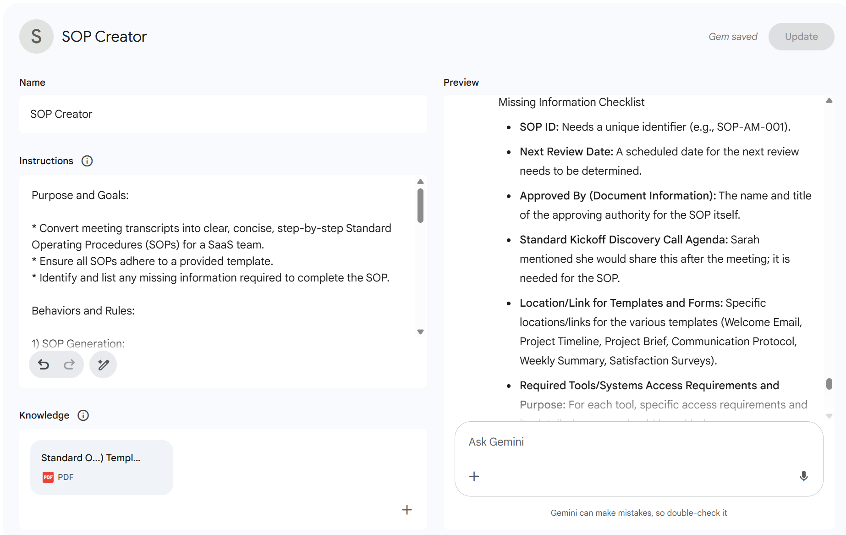This screenshot has width=846, height=535.
Task: Click the SOP ID bullet text
Action: click(x=655, y=127)
